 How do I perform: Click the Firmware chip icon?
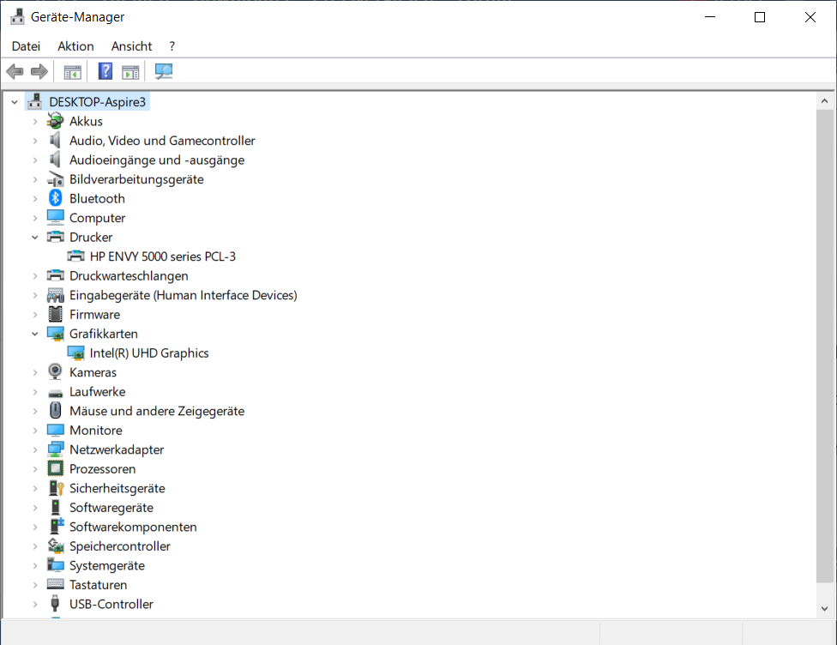tap(55, 314)
